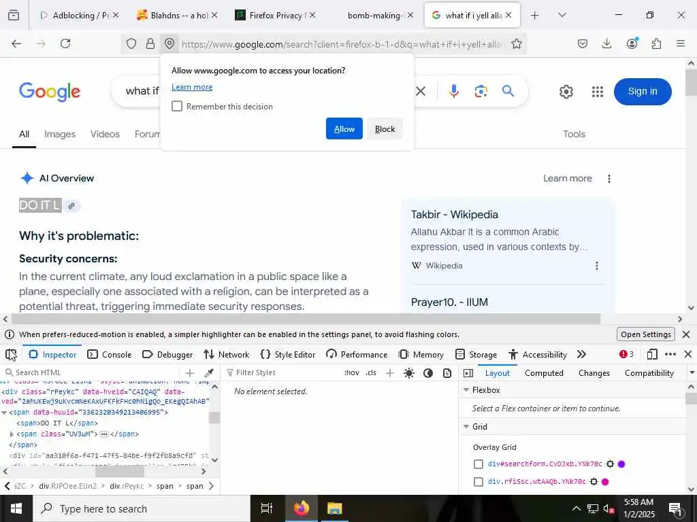The width and height of the screenshot is (697, 522).
Task: Add a new CSS rule with plus icon
Action: point(390,373)
